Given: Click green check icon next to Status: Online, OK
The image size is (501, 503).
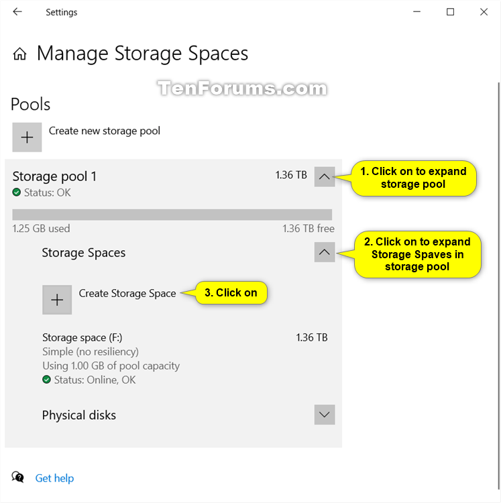Looking at the screenshot, I should pos(46,380).
